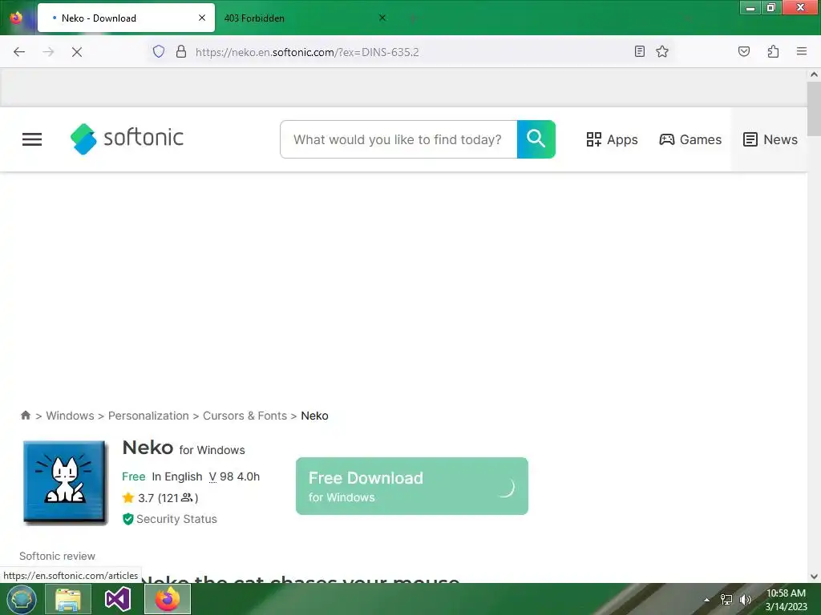Switch to Neko - Download tab

pyautogui.click(x=126, y=18)
